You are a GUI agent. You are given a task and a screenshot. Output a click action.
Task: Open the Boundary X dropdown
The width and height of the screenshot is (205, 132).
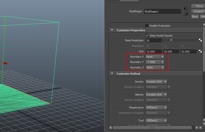tap(155, 57)
